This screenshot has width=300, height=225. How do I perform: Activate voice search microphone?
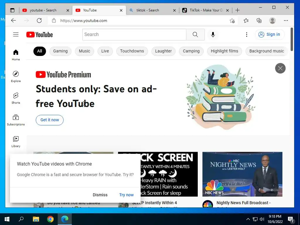tap(213, 35)
